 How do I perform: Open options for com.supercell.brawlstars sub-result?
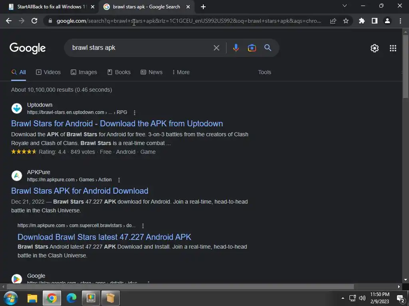pos(143,226)
